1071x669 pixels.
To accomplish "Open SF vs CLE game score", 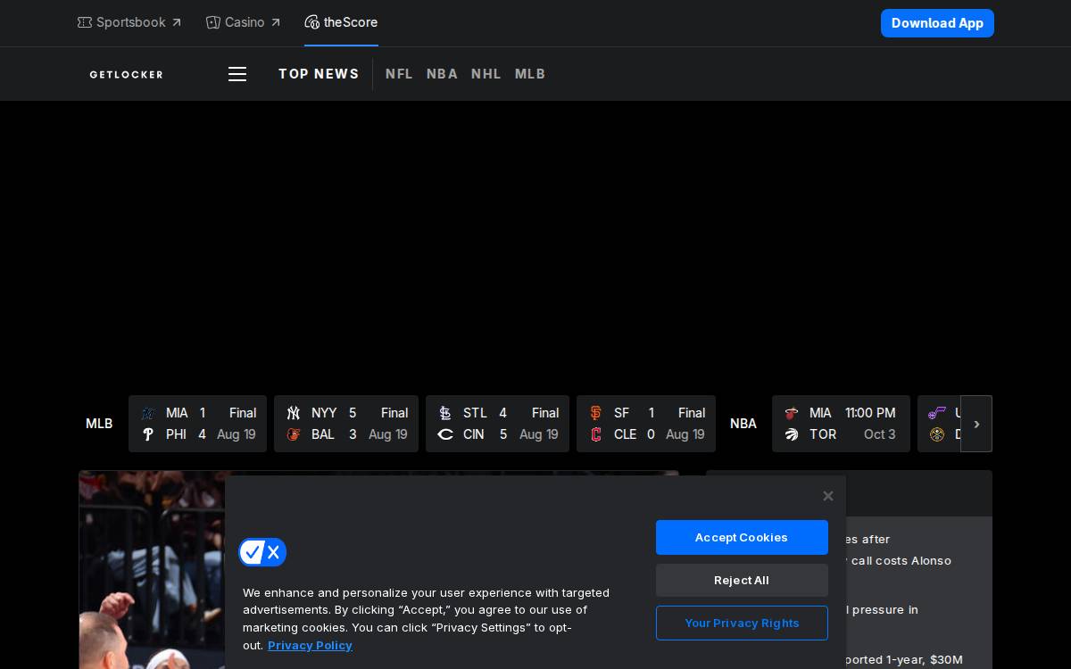I will click(646, 424).
